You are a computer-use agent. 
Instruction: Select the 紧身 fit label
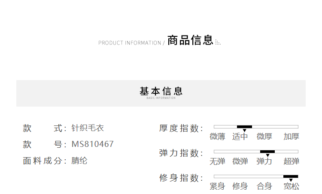pos(217,186)
